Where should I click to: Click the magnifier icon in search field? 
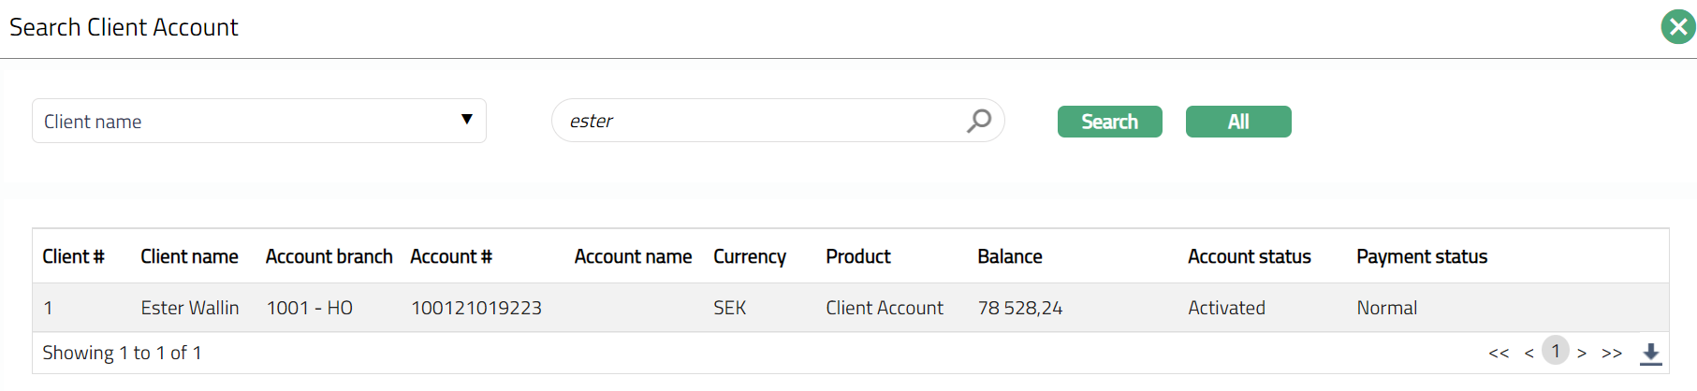(979, 121)
